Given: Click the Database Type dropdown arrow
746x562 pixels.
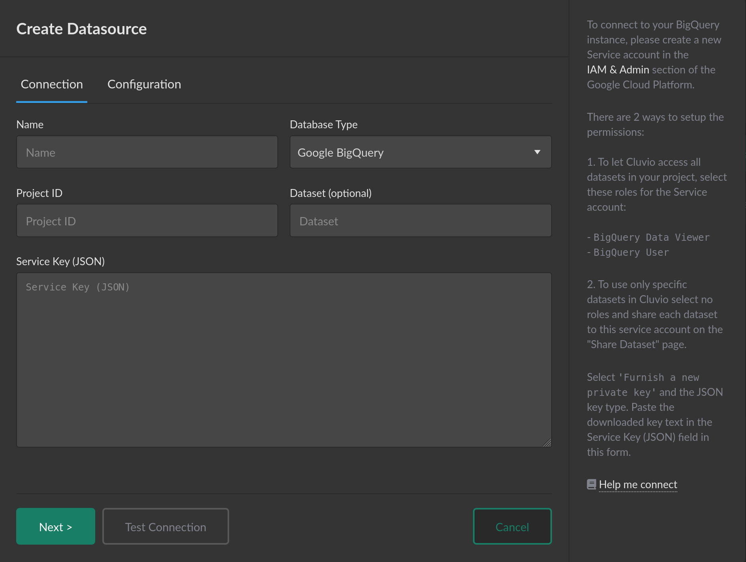Looking at the screenshot, I should [x=537, y=152].
